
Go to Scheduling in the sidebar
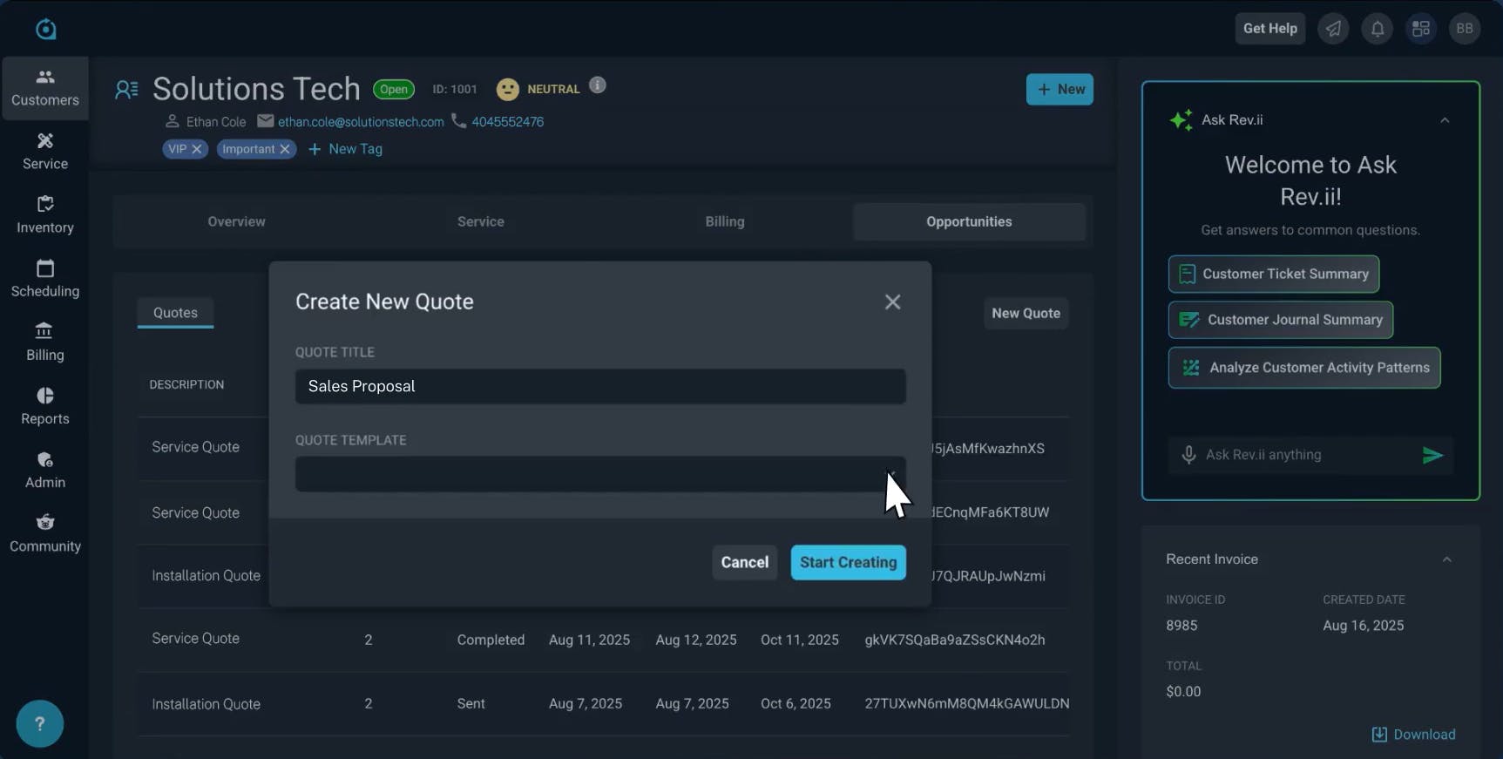[x=45, y=278]
